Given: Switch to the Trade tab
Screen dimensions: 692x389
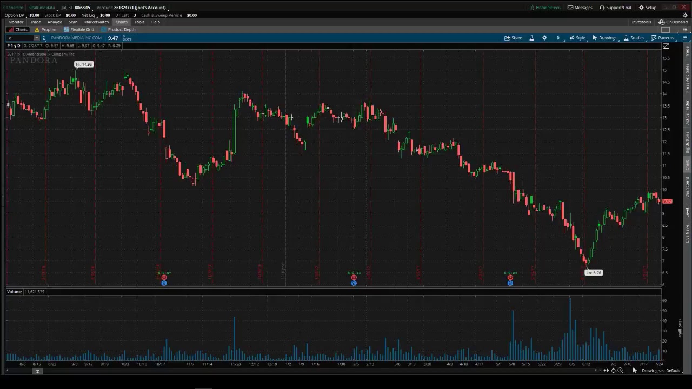Looking at the screenshot, I should (35, 22).
